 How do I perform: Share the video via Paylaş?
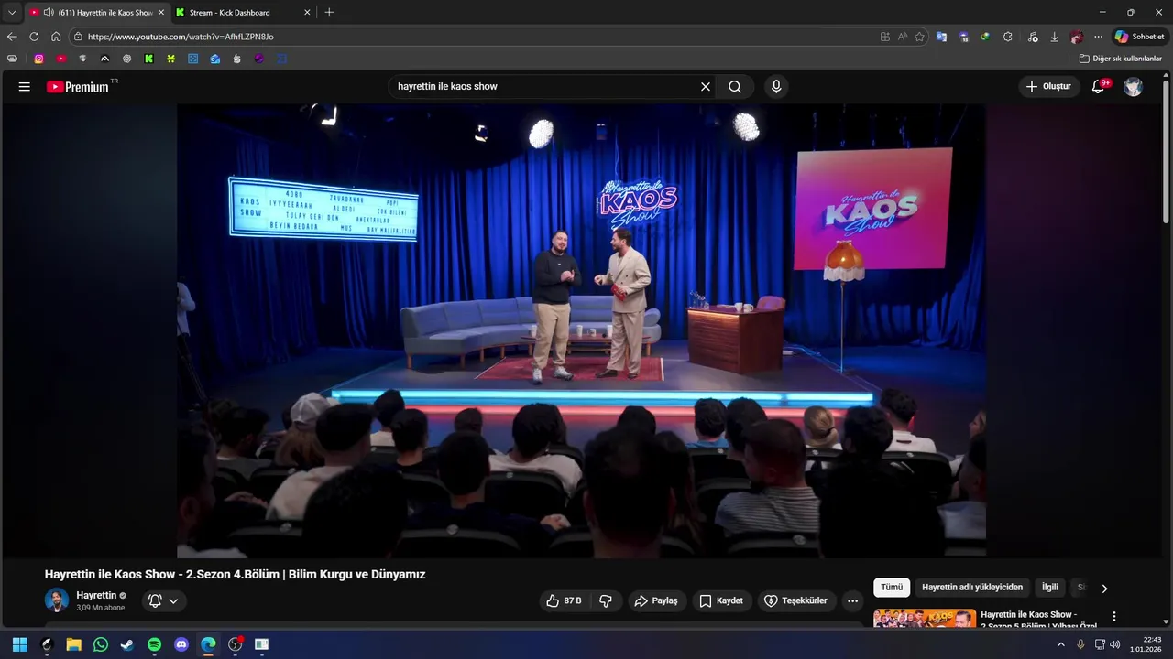click(656, 600)
